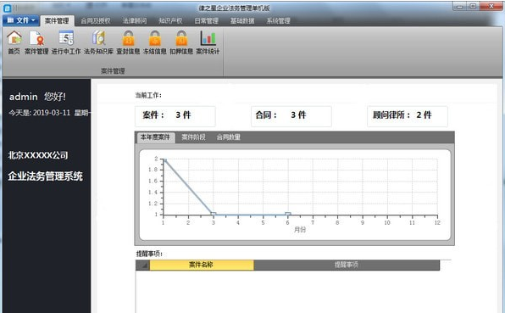
Task: Click the select-all corner cell of the reminder table
Action: (142, 265)
